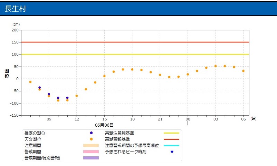Click the orange astronomical tide point at 00 hour
277x166 pixels.
point(188,74)
